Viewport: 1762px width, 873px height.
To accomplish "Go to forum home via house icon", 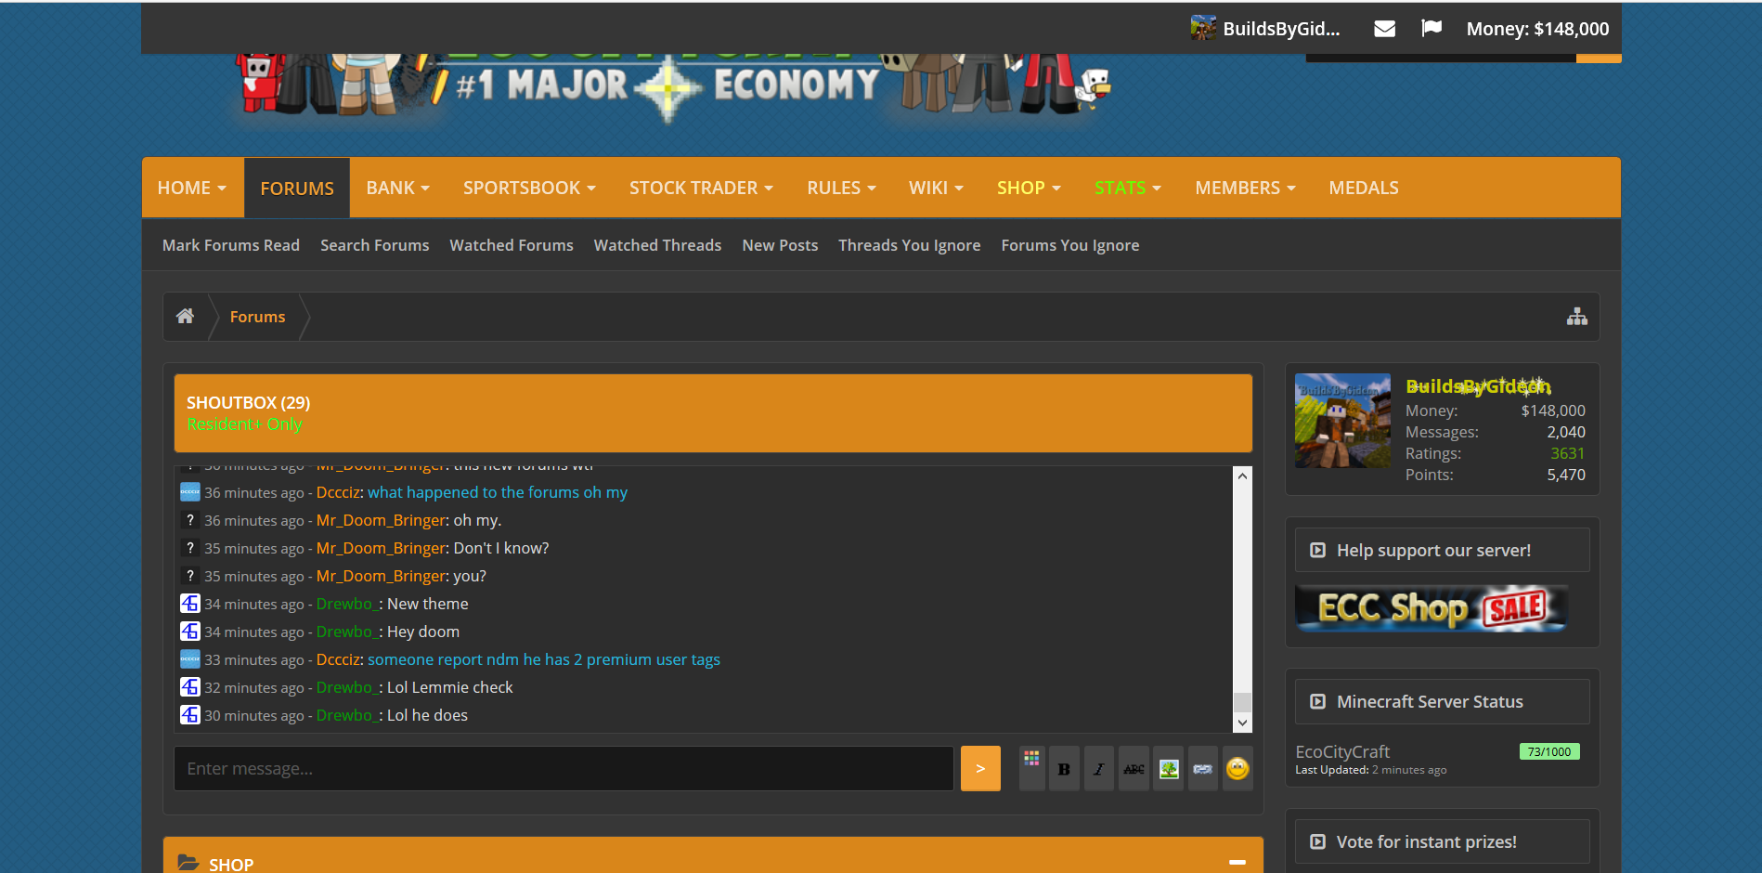I will (186, 317).
